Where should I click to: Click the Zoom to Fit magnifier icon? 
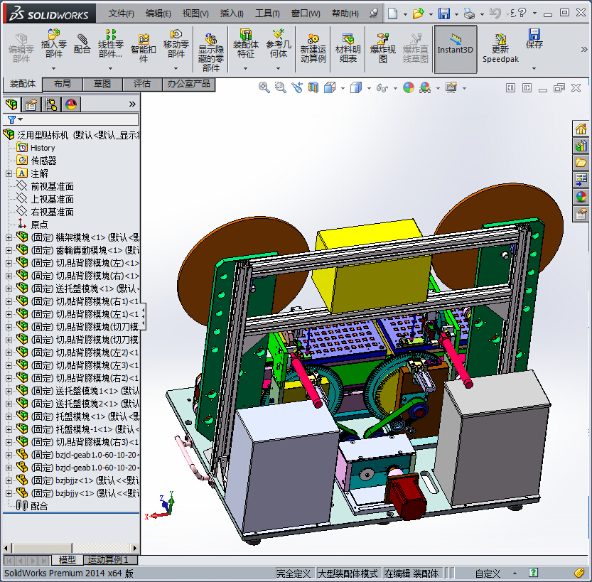pos(264,87)
